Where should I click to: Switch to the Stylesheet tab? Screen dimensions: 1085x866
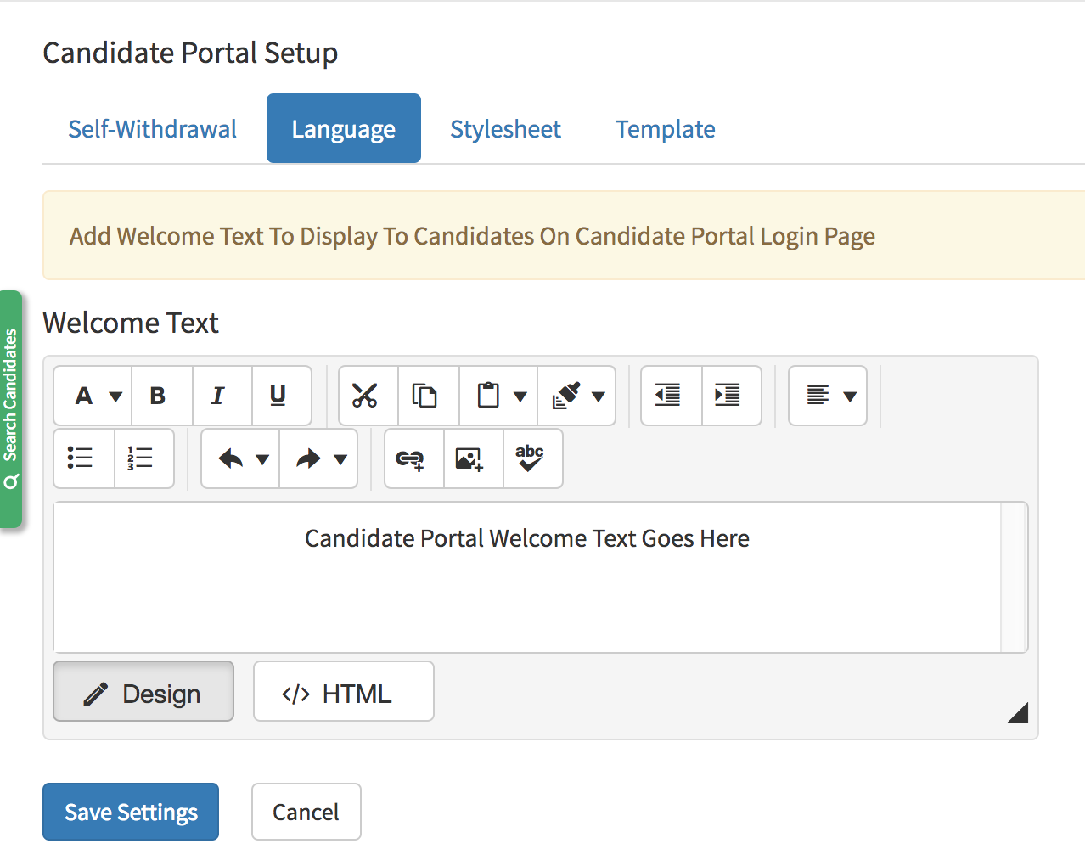click(505, 128)
